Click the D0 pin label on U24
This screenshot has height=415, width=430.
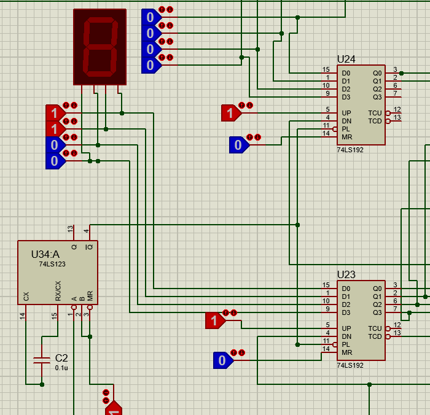(346, 73)
